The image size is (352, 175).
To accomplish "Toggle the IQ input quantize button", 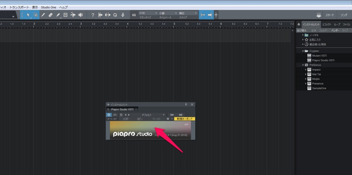I will coord(134,15).
